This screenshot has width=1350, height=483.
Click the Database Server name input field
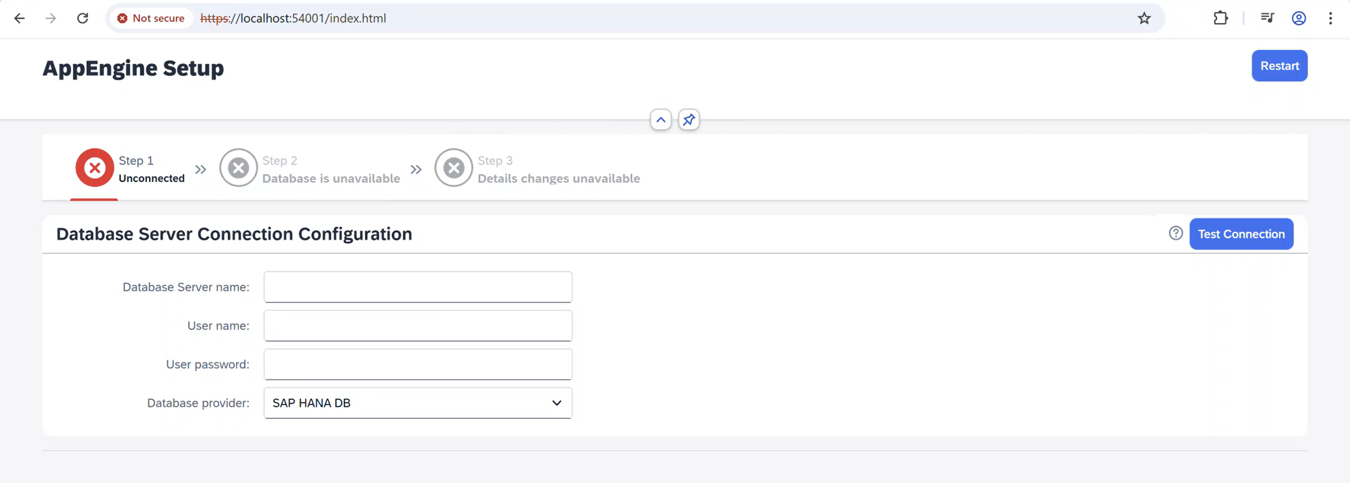pos(418,287)
